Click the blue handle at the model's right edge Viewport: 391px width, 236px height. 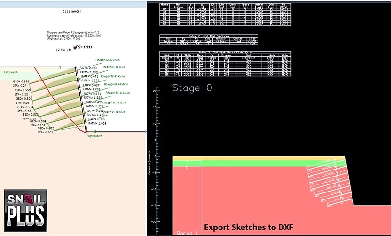(146, 132)
